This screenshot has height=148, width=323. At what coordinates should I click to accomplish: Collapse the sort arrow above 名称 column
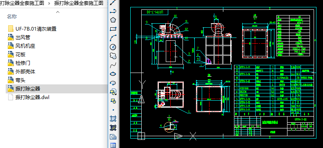click(58, 12)
